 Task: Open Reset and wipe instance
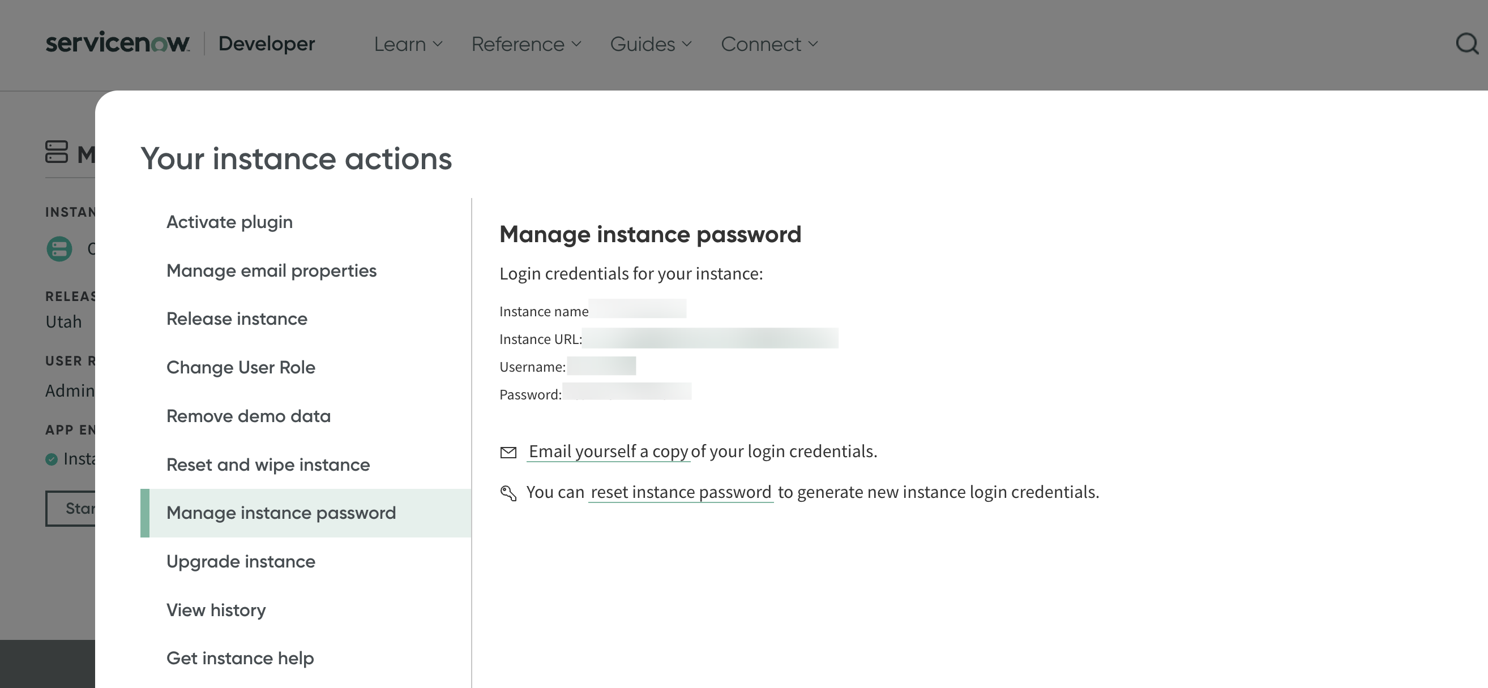pyautogui.click(x=268, y=465)
